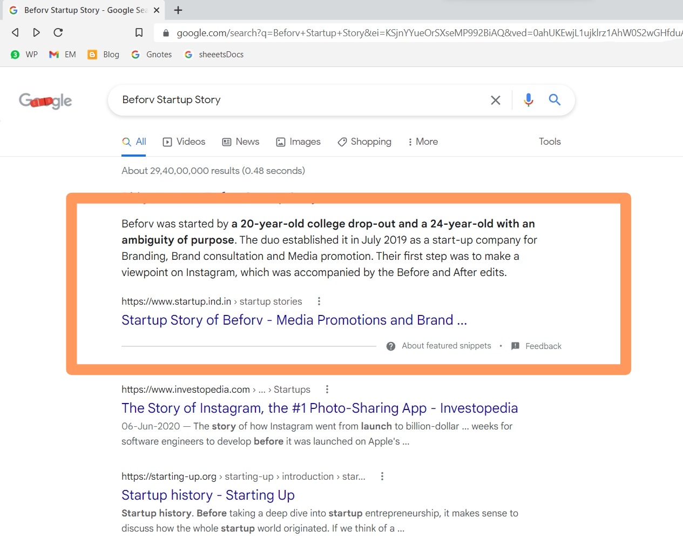Click the About featured snippets help icon

(391, 346)
